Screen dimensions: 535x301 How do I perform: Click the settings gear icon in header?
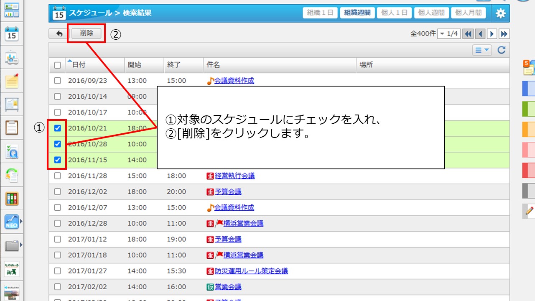pos(500,13)
